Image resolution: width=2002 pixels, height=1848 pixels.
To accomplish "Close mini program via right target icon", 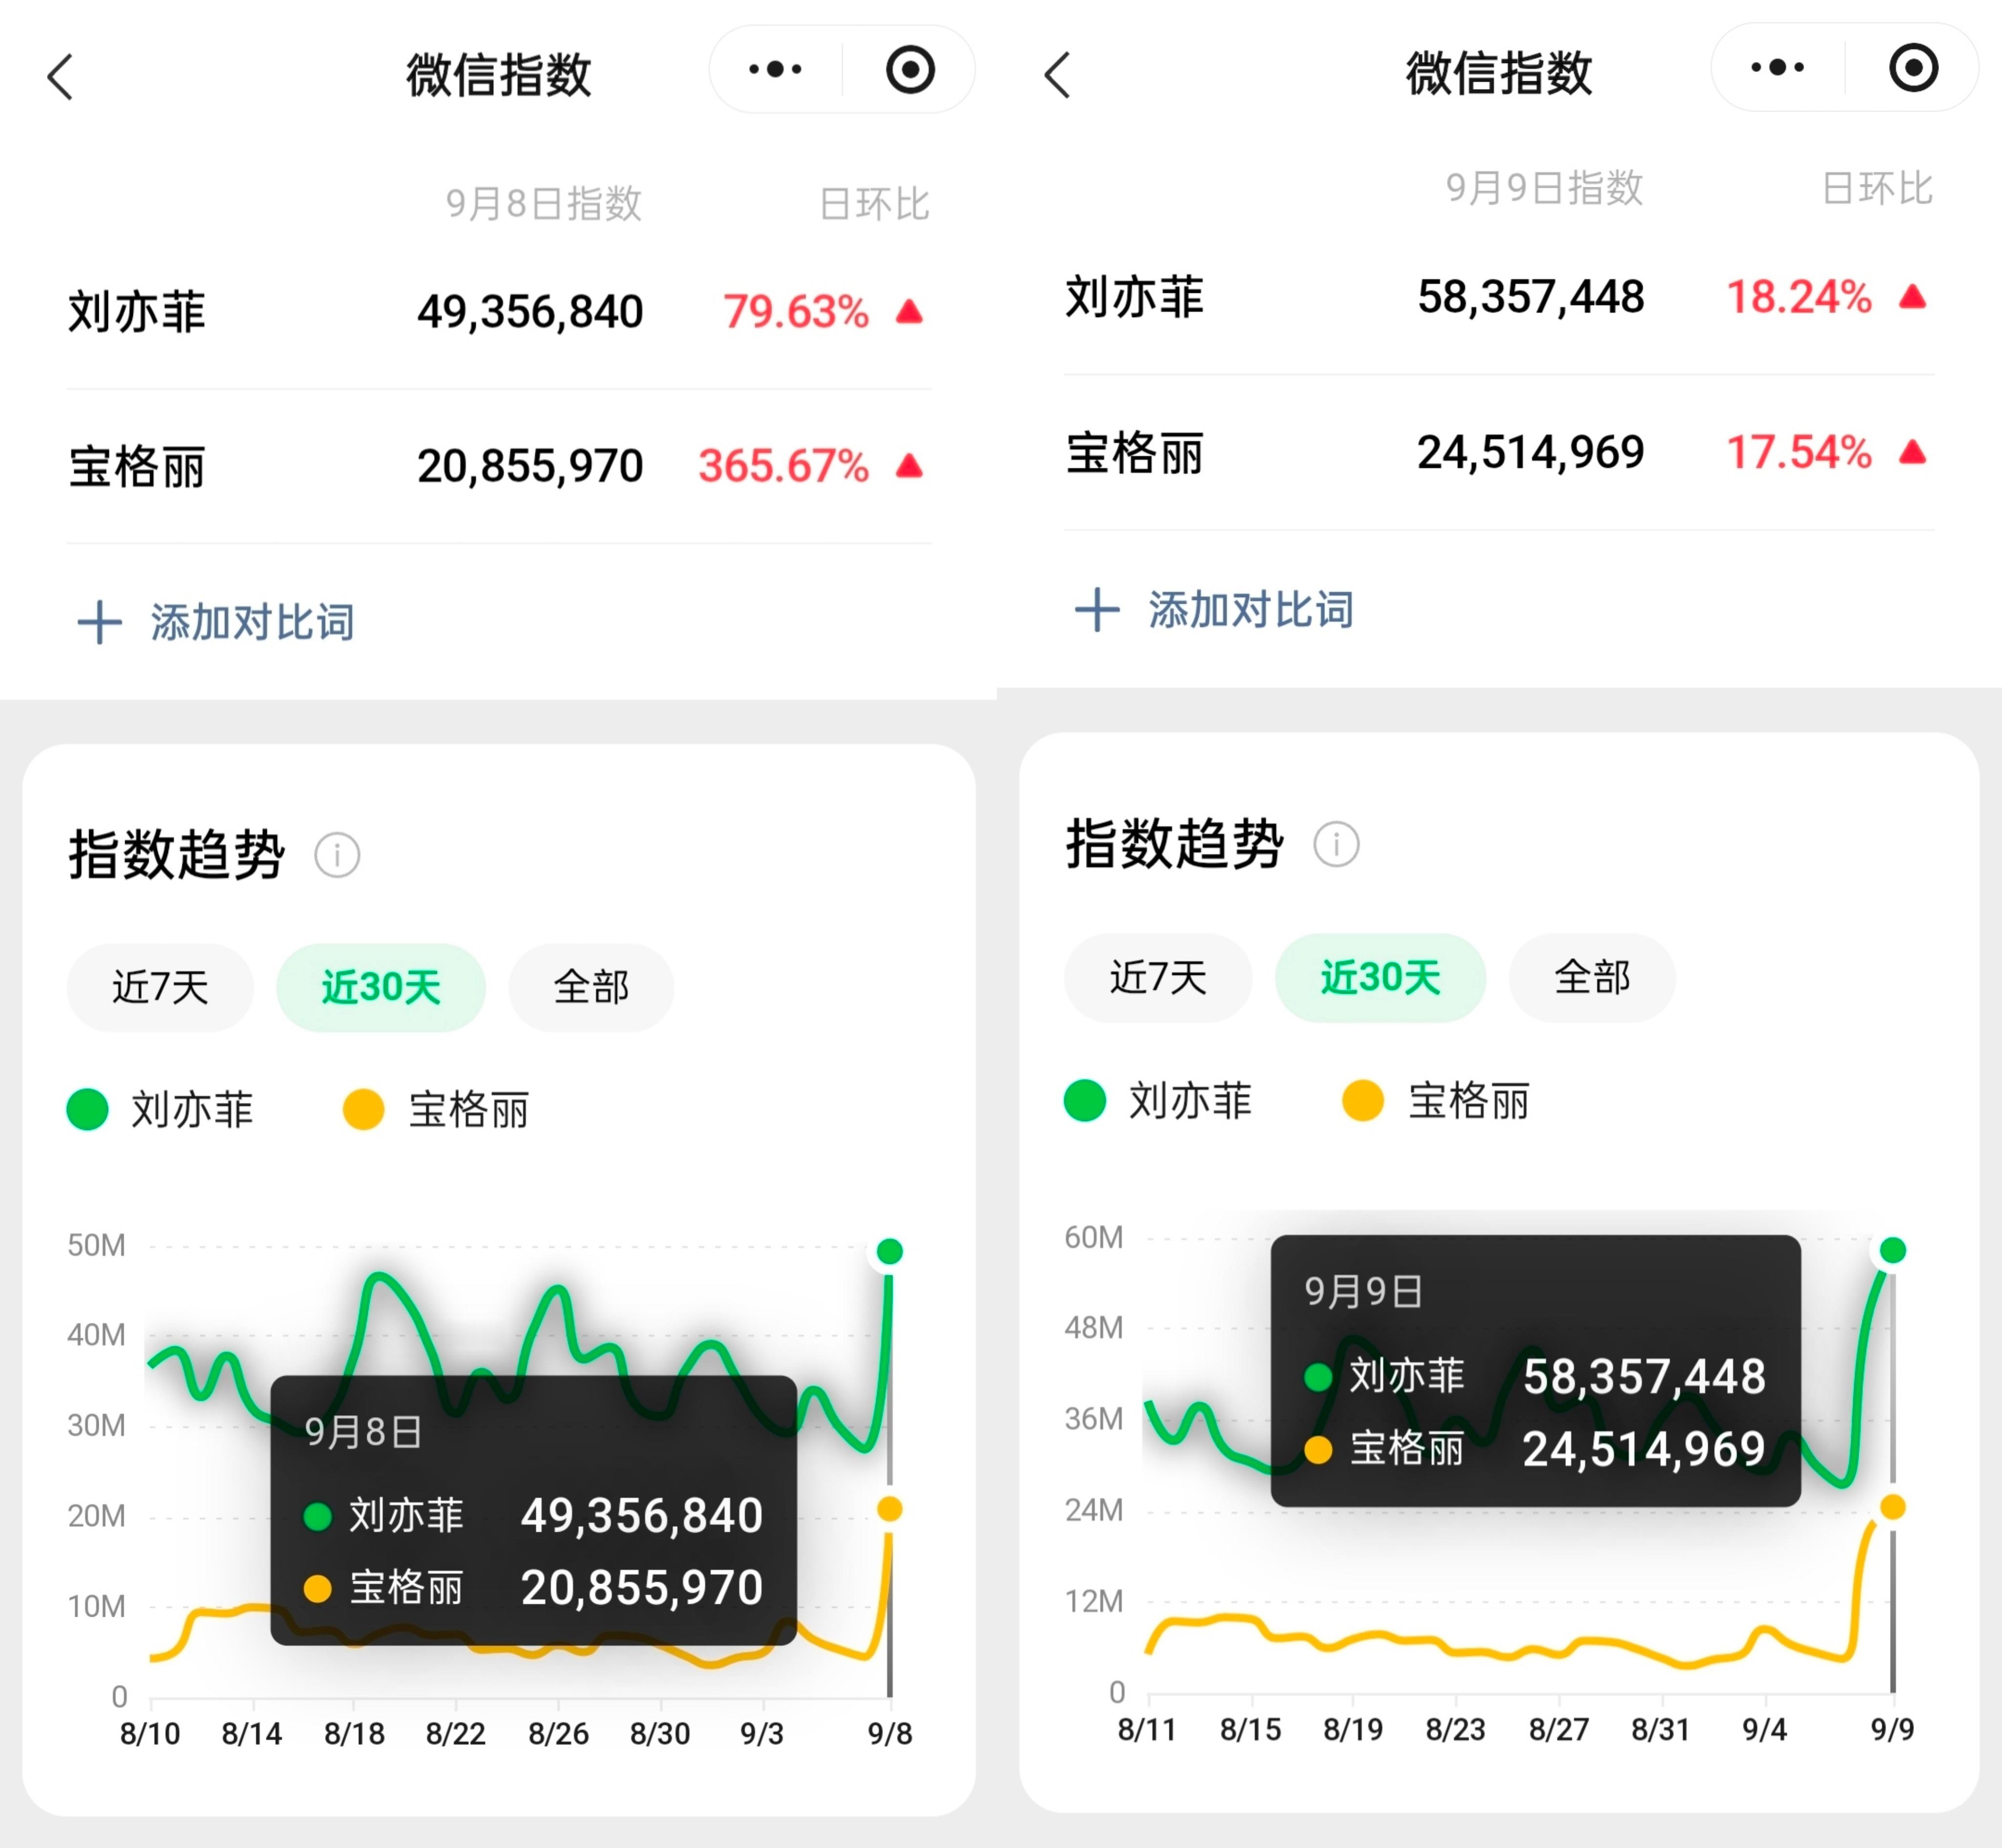I will [1913, 67].
